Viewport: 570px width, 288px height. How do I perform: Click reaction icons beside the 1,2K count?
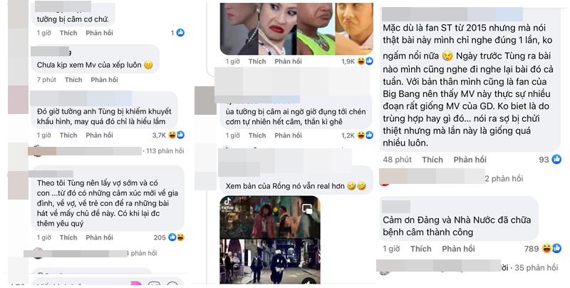click(365, 135)
